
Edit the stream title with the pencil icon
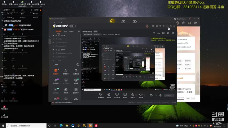coord(100,34)
